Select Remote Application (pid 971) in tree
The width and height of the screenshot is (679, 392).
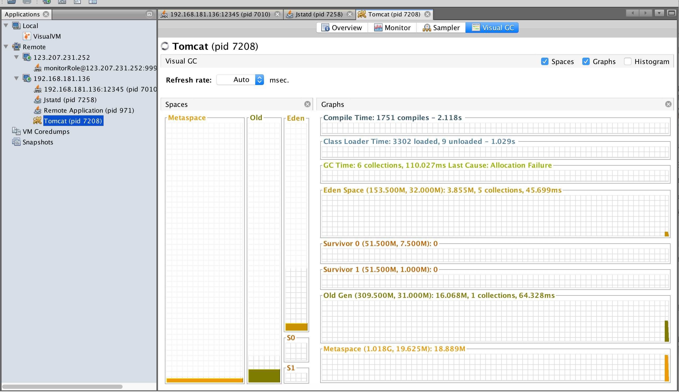89,110
